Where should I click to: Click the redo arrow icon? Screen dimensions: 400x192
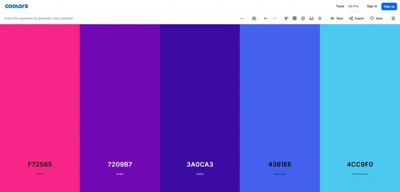tap(275, 18)
